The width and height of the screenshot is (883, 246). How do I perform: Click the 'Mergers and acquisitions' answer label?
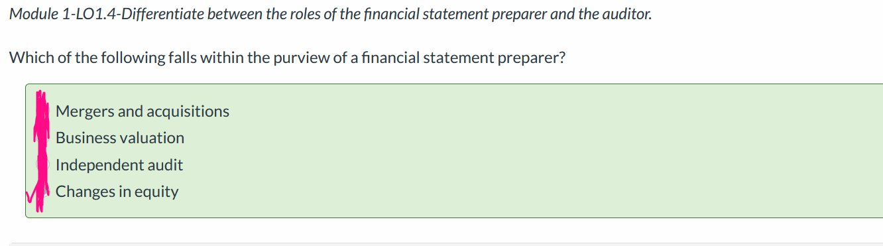[143, 111]
